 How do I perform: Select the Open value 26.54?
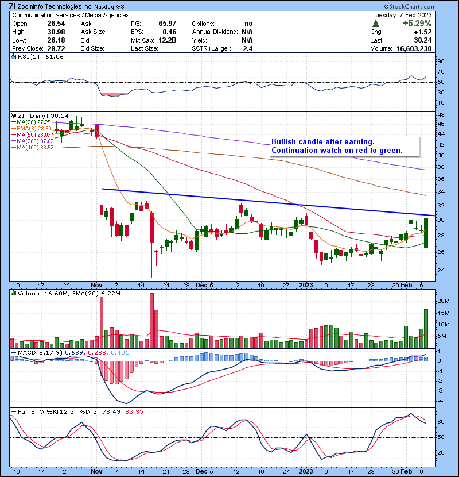click(56, 24)
